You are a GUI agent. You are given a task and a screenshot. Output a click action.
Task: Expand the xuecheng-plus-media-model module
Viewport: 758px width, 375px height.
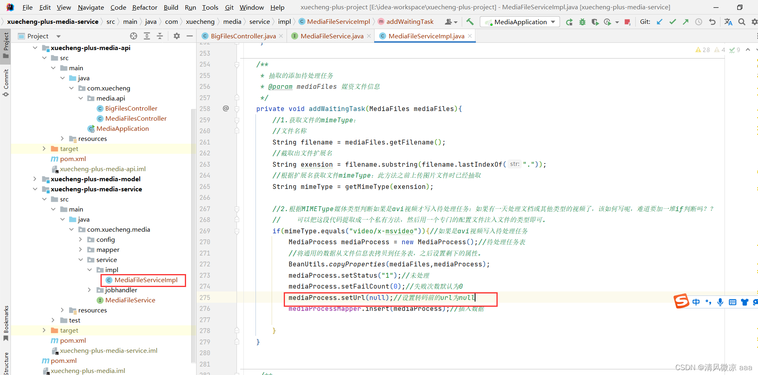[35, 179]
